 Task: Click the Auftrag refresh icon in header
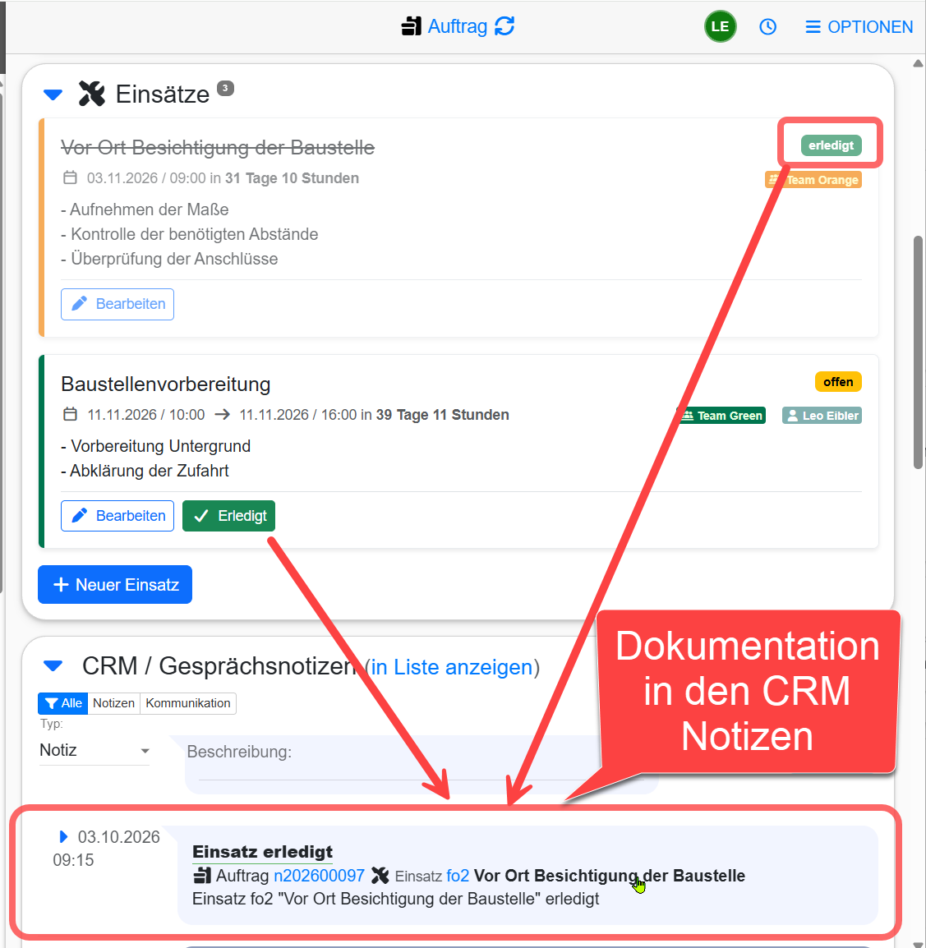coord(504,26)
